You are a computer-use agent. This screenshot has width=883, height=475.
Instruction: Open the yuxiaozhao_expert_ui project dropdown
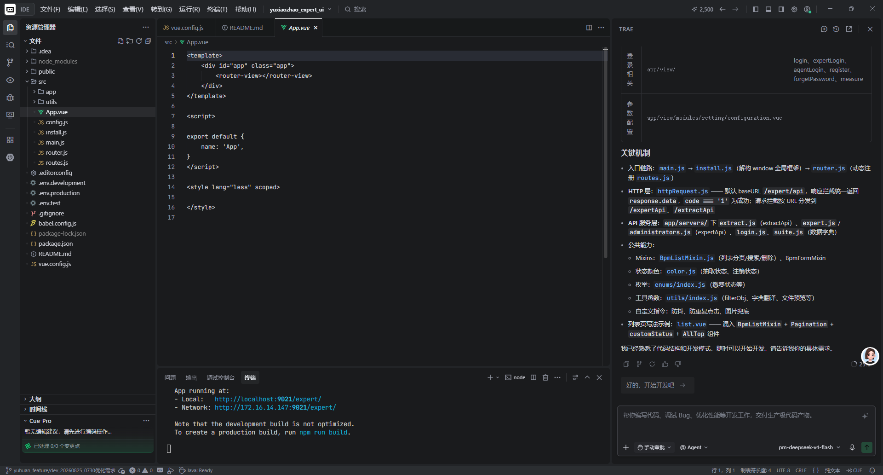click(300, 9)
